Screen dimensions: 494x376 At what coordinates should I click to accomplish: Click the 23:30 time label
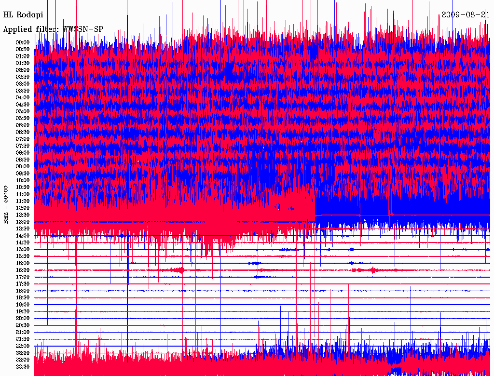pos(23,367)
